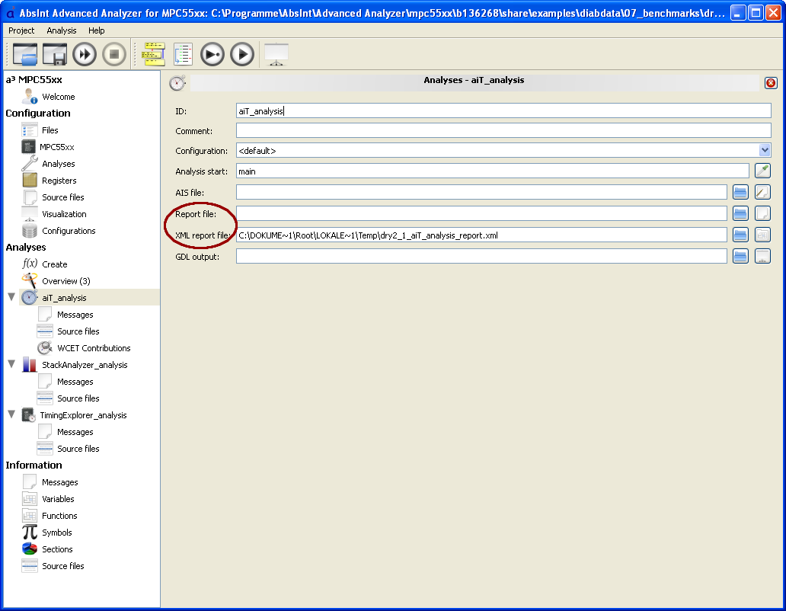Edit AIS file pencil icon
Viewport: 786px width, 611px height.
[762, 192]
